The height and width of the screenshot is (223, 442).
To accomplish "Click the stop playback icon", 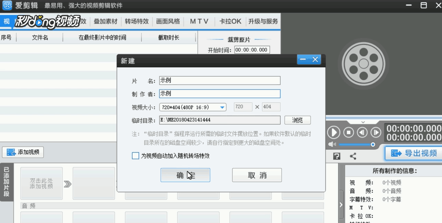I will click(x=348, y=132).
